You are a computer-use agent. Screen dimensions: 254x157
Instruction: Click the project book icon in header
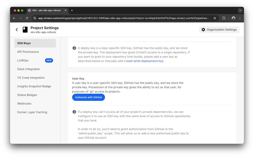coord(25,30)
